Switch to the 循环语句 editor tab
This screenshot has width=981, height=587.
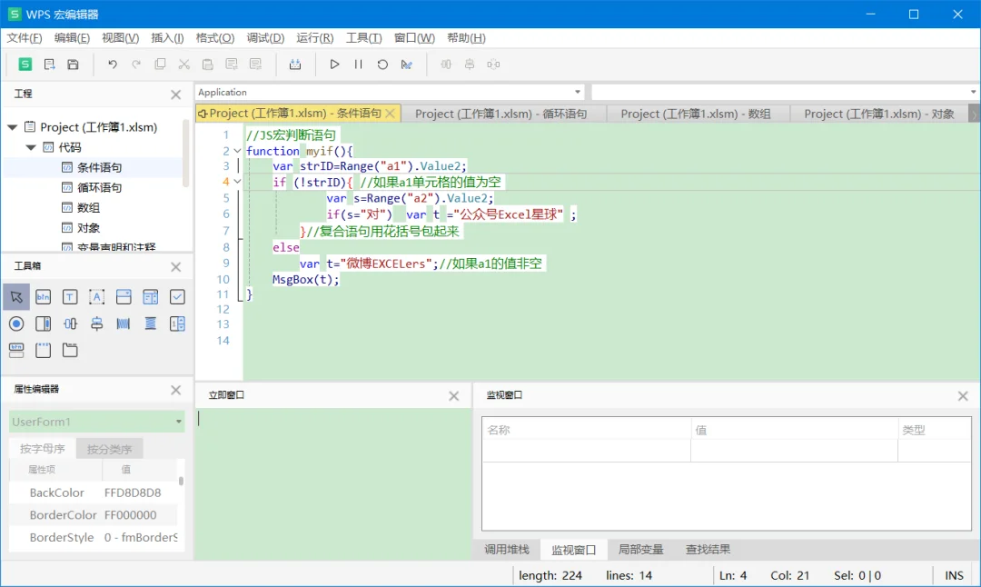[x=501, y=114]
